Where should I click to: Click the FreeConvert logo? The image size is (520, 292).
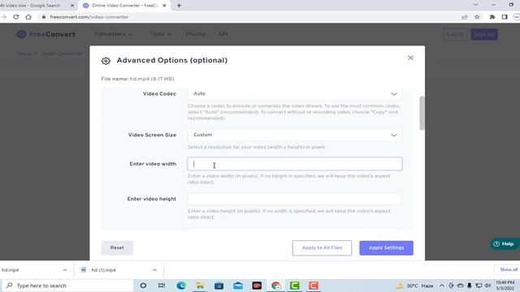point(46,34)
